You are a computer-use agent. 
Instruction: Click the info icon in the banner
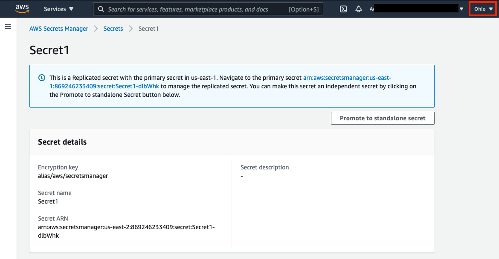(x=42, y=78)
